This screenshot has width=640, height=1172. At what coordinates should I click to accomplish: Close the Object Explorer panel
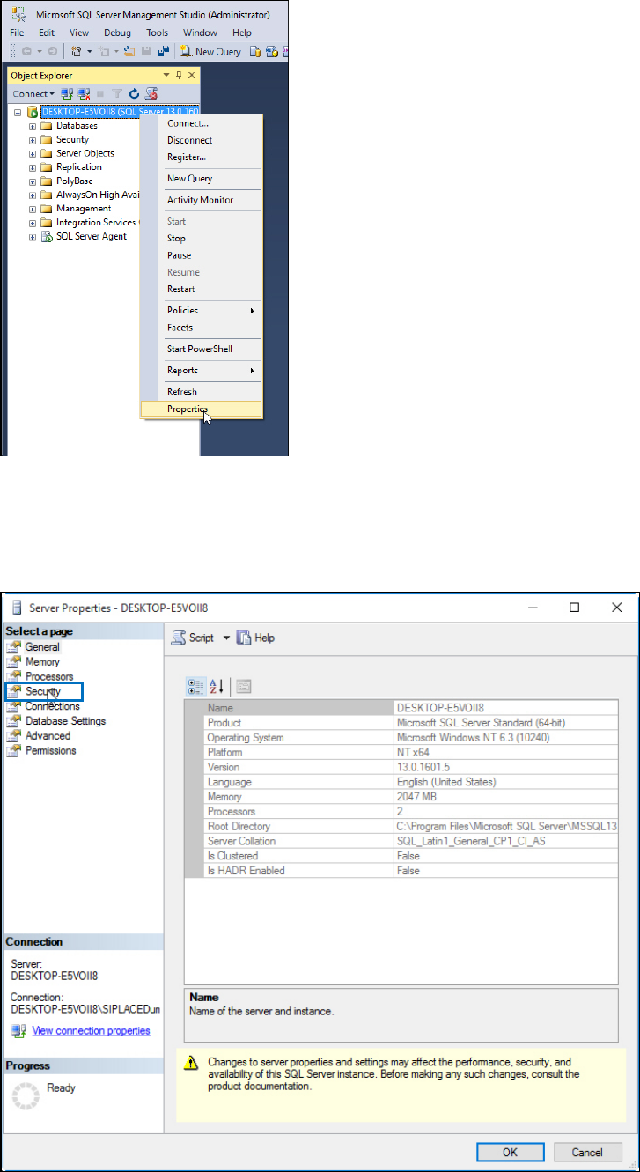click(192, 76)
